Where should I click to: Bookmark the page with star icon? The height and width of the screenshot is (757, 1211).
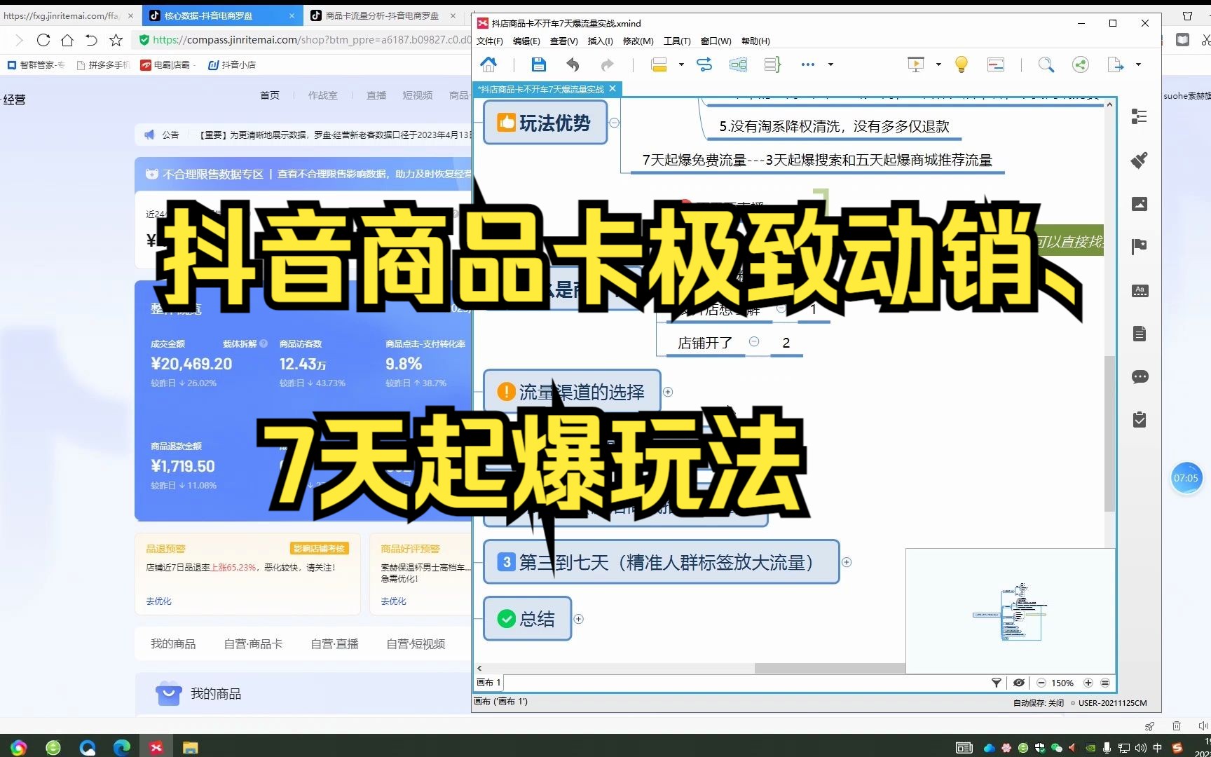pos(116,40)
